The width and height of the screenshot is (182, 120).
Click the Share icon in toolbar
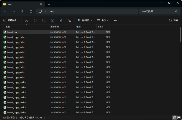(x=61, y=20)
